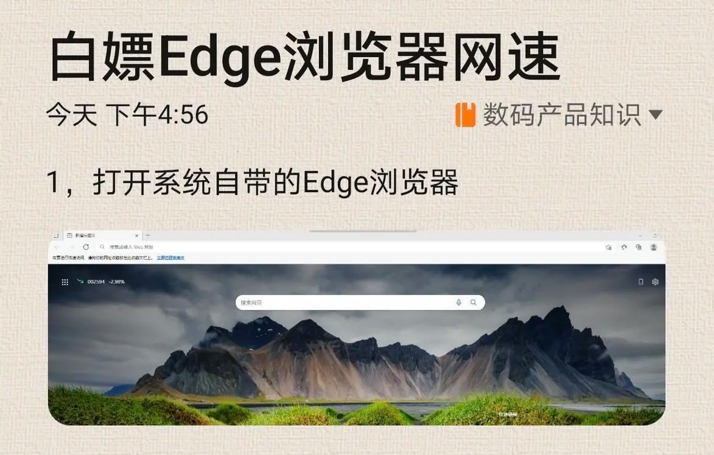Open the tab actions menu icon
This screenshot has width=714, height=455.
[x=56, y=235]
